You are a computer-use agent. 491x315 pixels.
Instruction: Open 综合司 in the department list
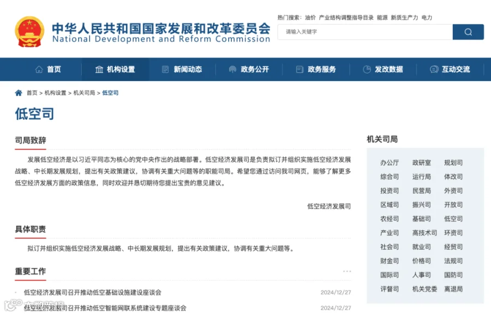pos(390,177)
